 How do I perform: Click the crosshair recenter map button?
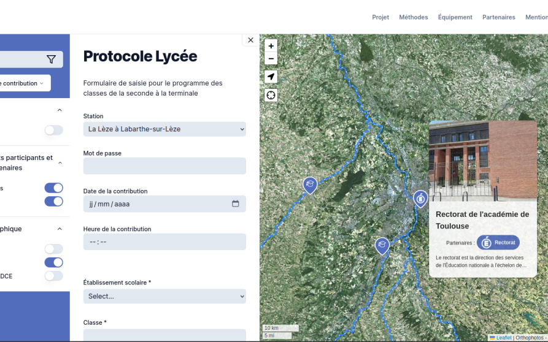click(271, 95)
